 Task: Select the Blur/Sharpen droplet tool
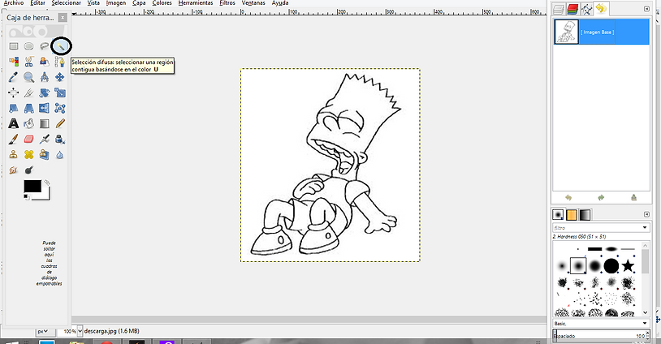[x=60, y=154]
